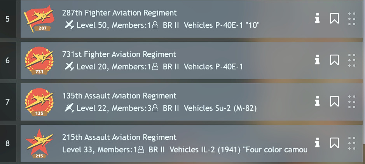Viewport: 365px width, 164px height.
Task: Open info for 731st Fighter Aviation Regiment
Action: click(317, 60)
